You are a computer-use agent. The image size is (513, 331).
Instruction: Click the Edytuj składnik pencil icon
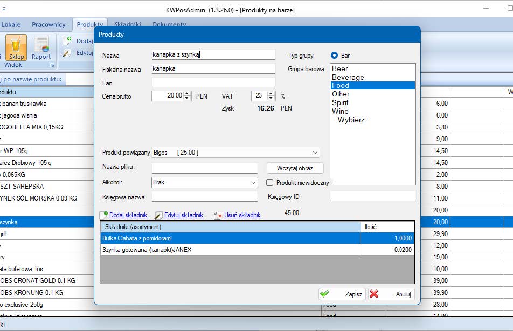158,215
